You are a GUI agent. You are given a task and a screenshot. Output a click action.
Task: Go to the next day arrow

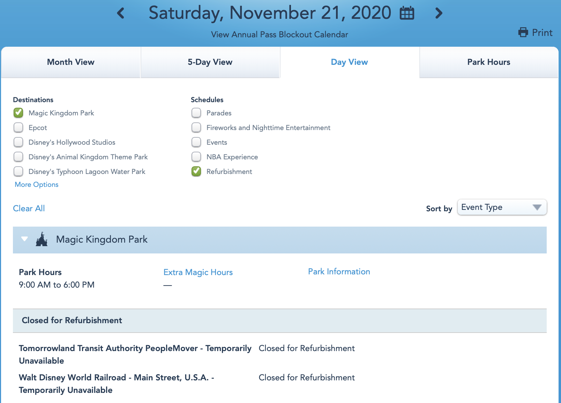tap(439, 13)
